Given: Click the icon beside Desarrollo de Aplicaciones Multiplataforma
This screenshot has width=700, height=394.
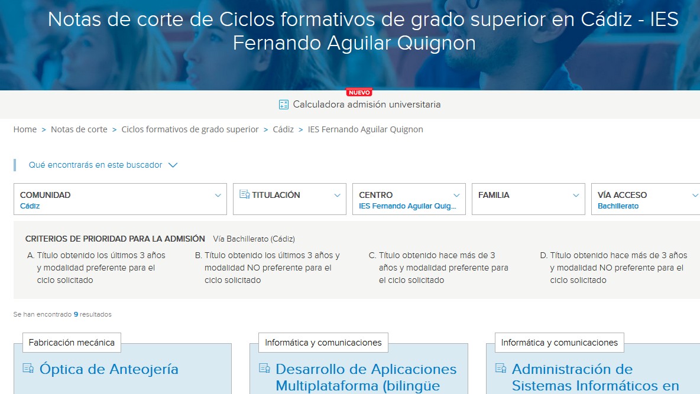Looking at the screenshot, I should pyautogui.click(x=264, y=368).
